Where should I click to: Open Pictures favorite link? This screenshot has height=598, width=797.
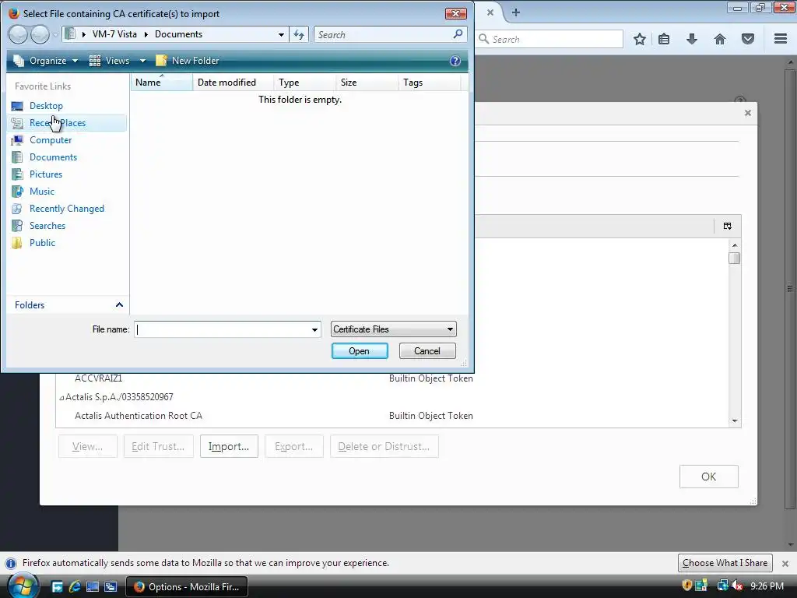[x=46, y=174]
